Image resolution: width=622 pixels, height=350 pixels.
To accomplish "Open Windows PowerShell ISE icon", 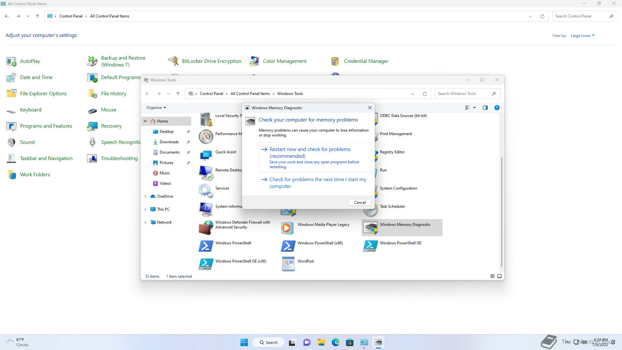I will [x=370, y=246].
